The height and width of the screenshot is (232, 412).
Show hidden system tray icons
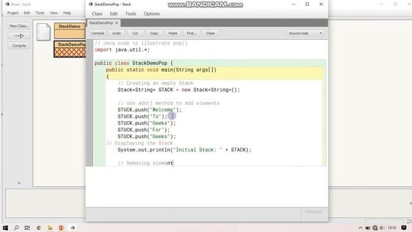pyautogui.click(x=360, y=228)
